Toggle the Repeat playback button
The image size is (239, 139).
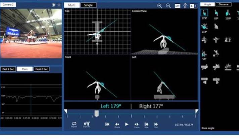click(x=74, y=124)
